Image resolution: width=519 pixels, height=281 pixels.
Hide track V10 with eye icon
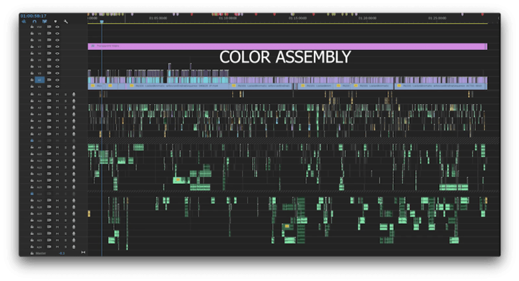57,27
